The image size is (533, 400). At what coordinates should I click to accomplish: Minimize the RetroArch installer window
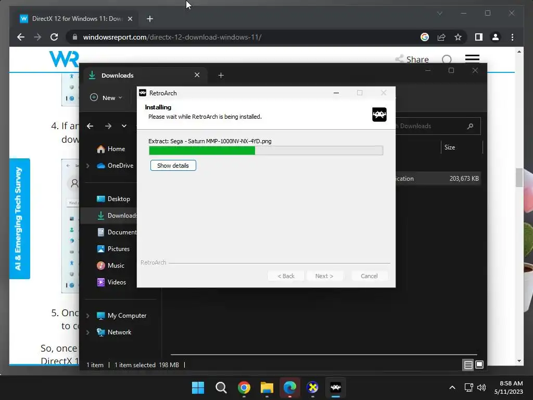coord(336,93)
